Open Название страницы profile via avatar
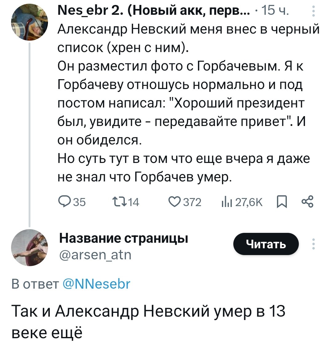Screen dimensions: 332x357 click(x=30, y=248)
